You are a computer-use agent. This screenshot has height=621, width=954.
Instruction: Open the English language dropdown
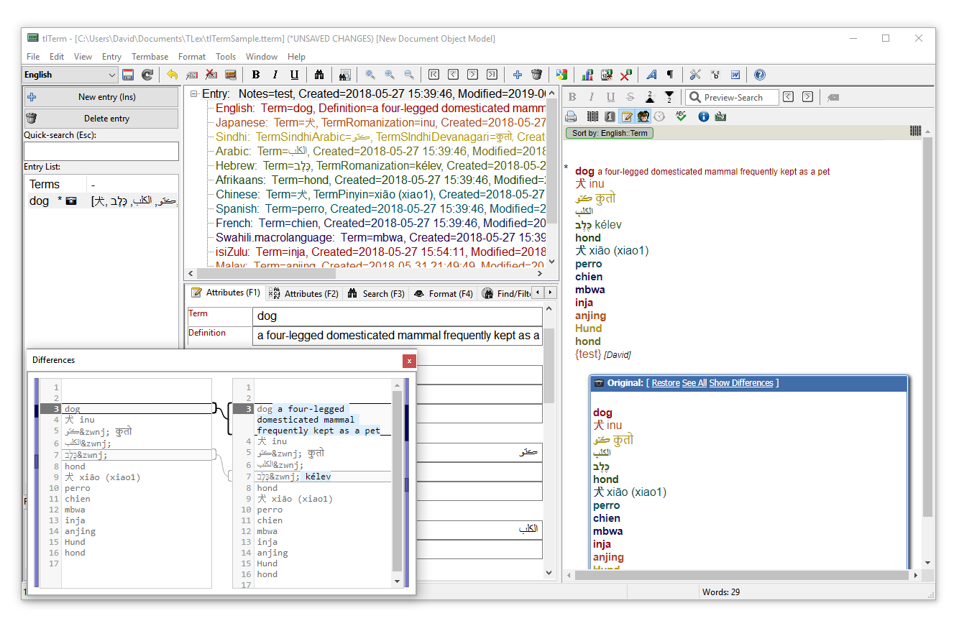[x=112, y=75]
